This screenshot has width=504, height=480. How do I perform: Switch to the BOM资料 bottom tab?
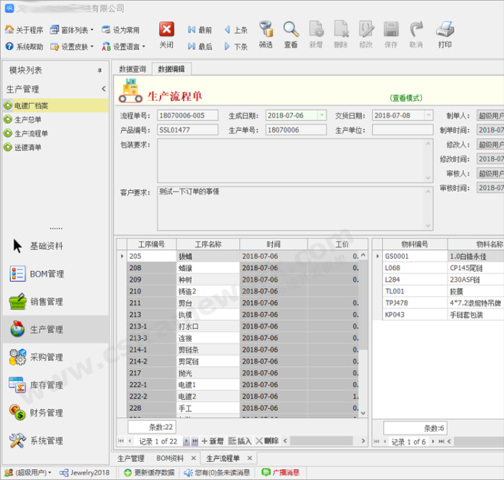pos(171,458)
